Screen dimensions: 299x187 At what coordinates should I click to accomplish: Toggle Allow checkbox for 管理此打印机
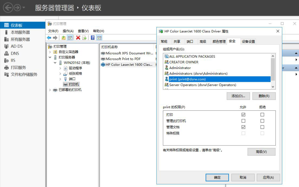(243, 121)
